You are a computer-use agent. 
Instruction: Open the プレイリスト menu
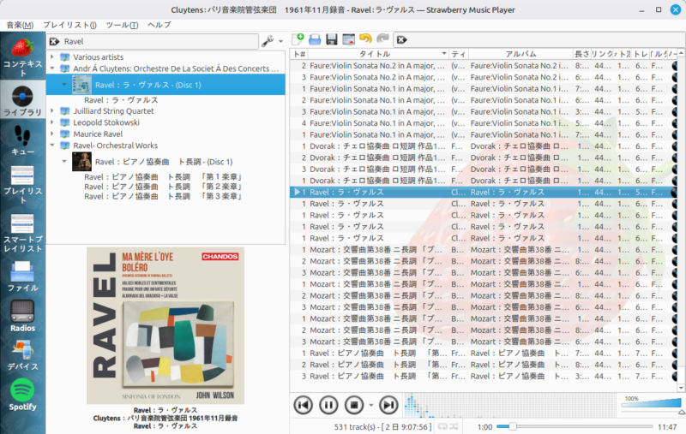(x=69, y=25)
